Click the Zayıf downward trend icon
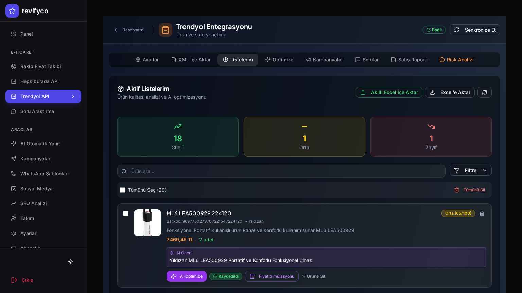Image resolution: width=522 pixels, height=293 pixels. tap(431, 126)
